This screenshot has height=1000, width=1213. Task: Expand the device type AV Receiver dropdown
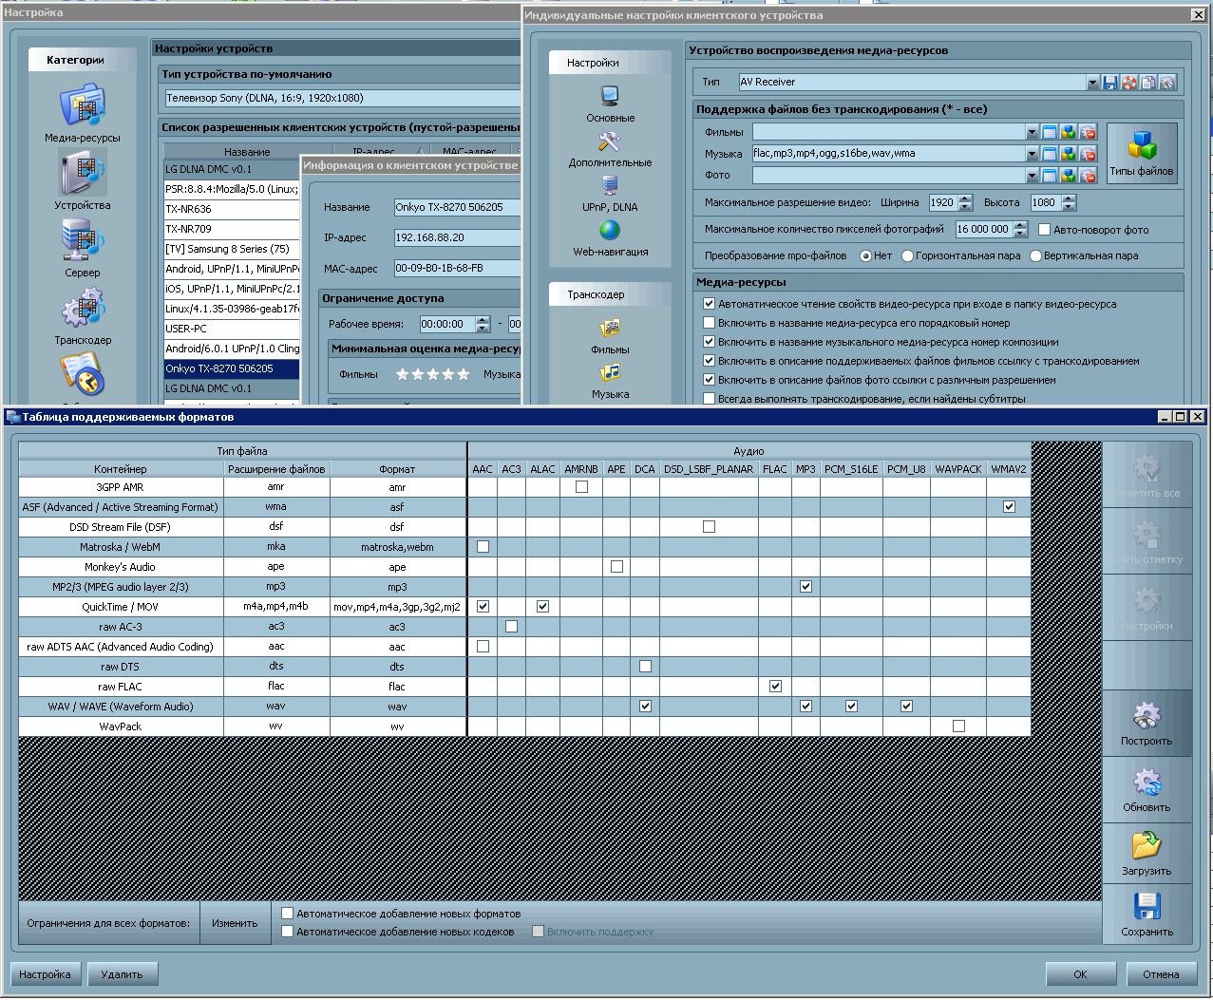point(1092,83)
